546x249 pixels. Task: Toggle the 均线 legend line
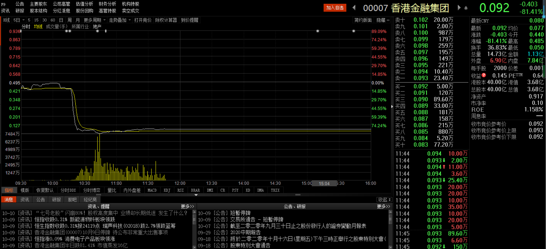pyautogui.click(x=38, y=26)
